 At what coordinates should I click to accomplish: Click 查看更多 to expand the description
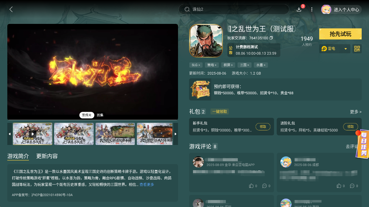[147, 185]
